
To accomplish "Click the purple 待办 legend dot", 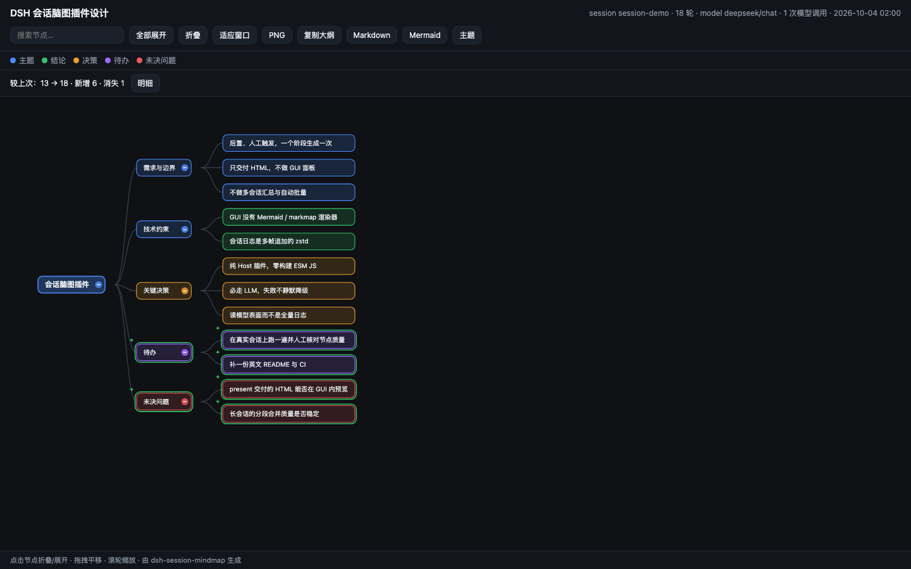I will pyautogui.click(x=108, y=61).
